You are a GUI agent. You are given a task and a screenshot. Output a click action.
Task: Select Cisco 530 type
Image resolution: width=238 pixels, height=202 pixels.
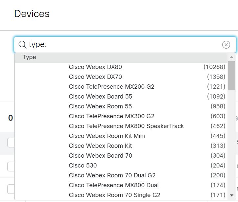tap(121, 166)
